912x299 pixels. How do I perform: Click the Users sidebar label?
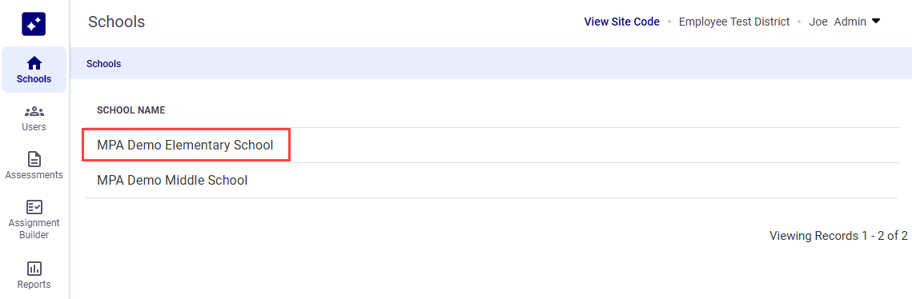pyautogui.click(x=34, y=126)
